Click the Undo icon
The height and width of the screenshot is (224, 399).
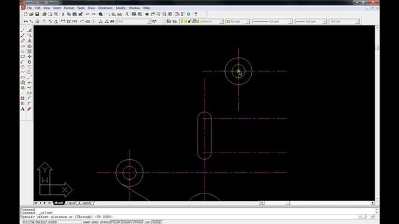coord(87,14)
